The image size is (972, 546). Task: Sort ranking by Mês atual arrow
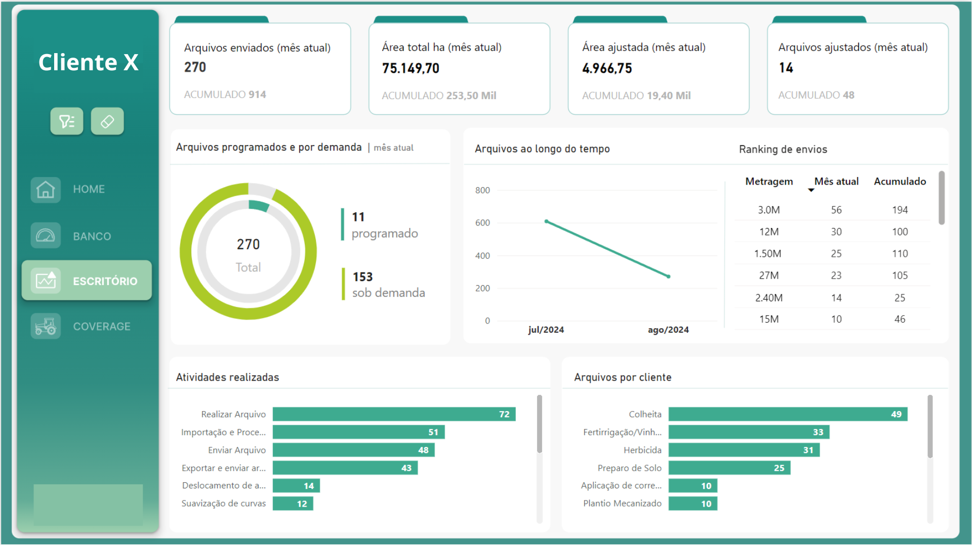tap(811, 190)
